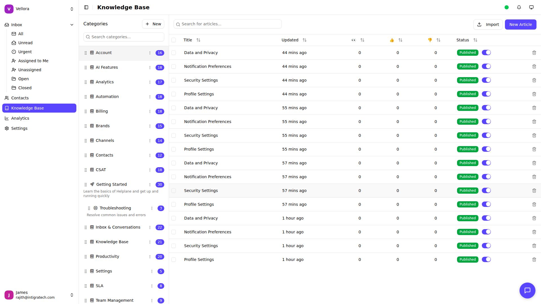Open the James user account menu
541x304 pixels.
(x=39, y=295)
